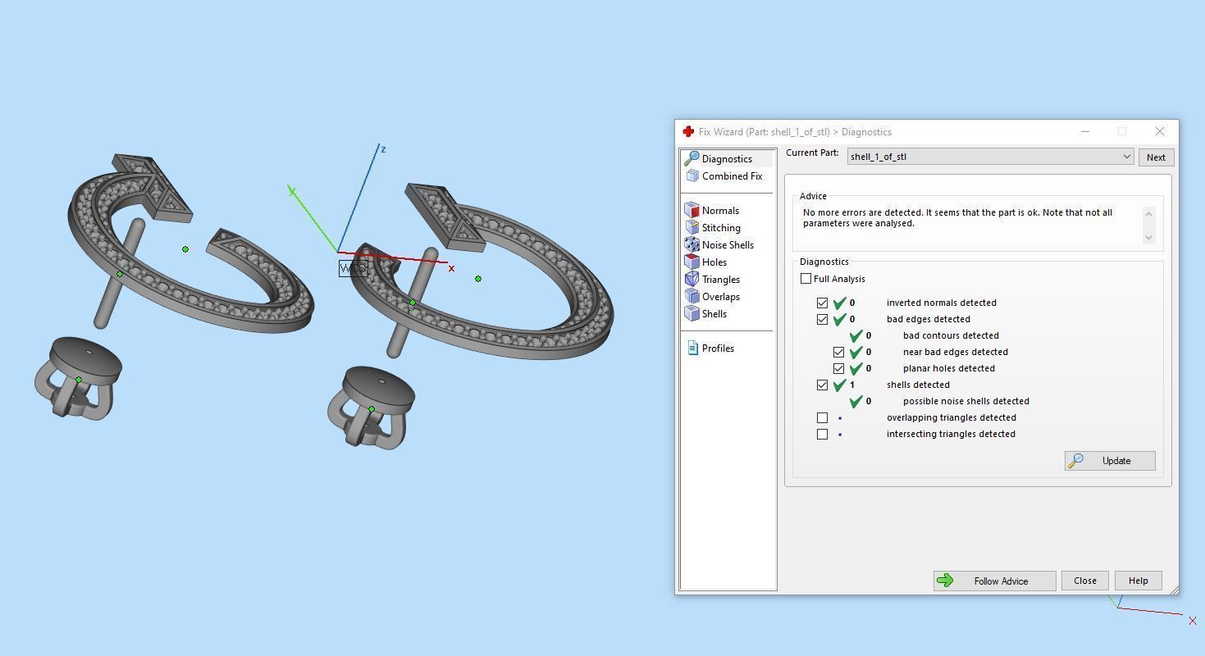1205x656 pixels.
Task: Enable intersecting triangles detected checkbox
Action: pyautogui.click(x=822, y=434)
